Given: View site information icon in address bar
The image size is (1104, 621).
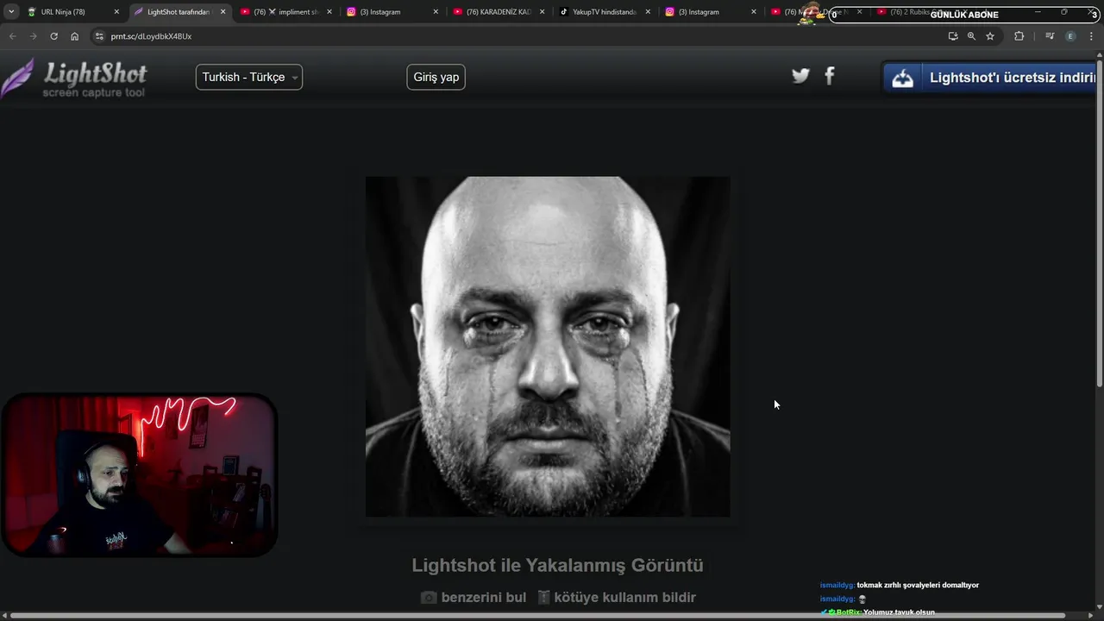Looking at the screenshot, I should [x=99, y=36].
